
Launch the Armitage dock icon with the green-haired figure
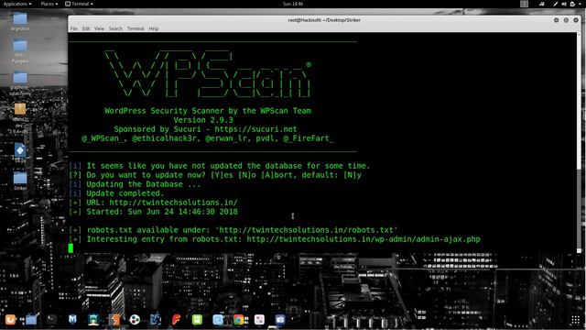(93, 320)
